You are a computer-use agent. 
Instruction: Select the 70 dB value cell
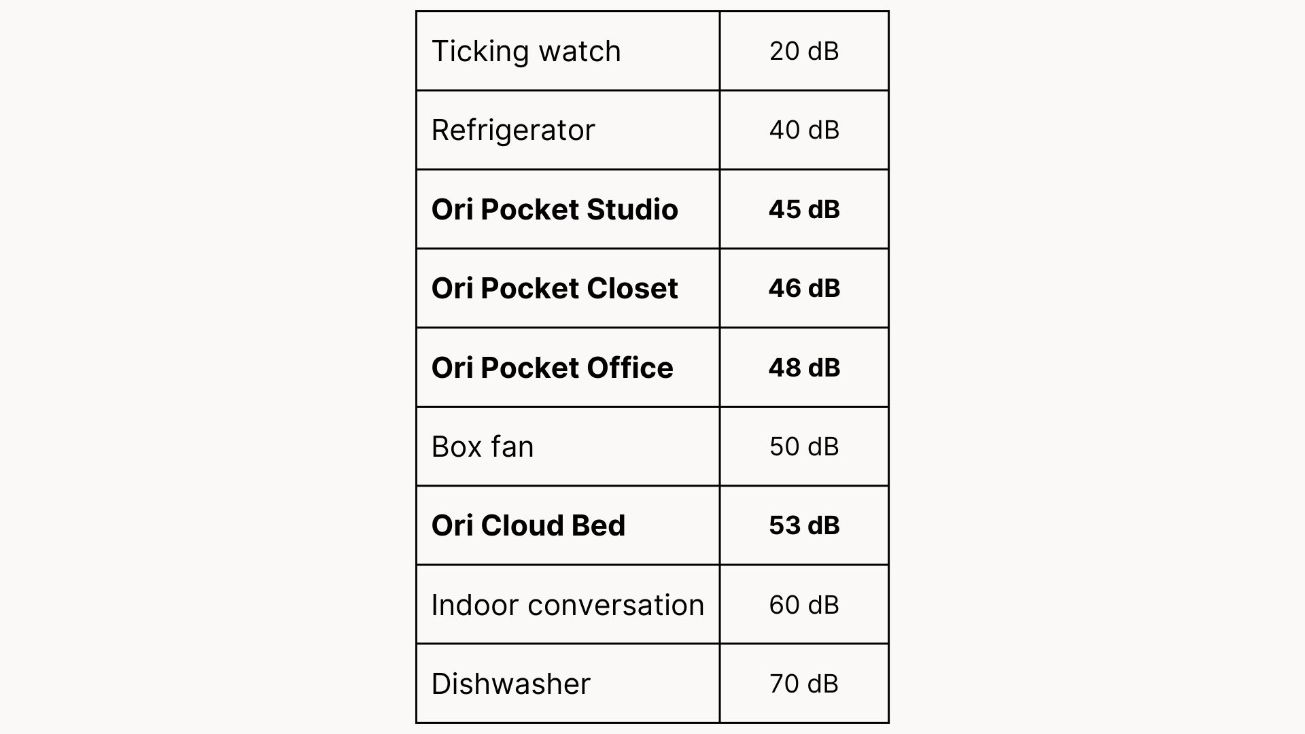804,684
